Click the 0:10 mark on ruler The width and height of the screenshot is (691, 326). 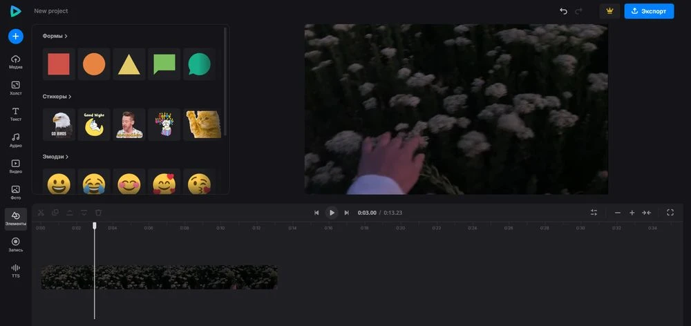220,228
